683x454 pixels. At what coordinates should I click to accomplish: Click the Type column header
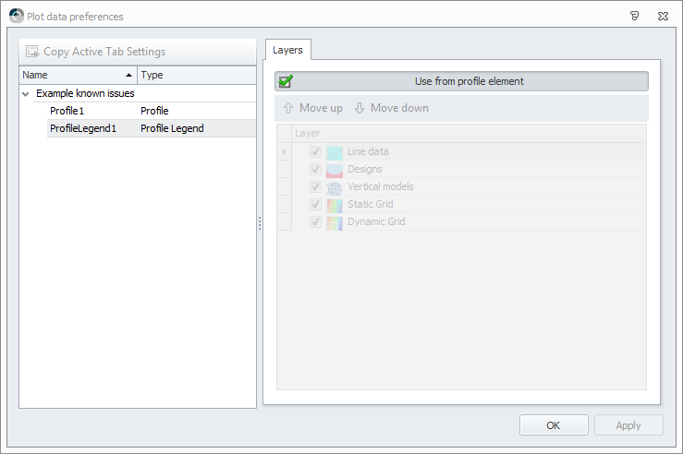[x=197, y=76]
